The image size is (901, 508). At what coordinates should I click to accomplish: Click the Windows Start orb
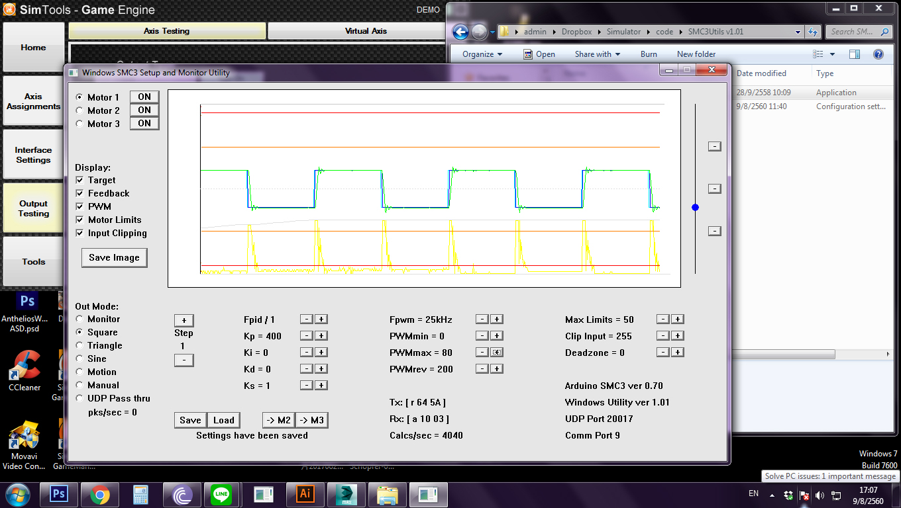[x=18, y=494]
